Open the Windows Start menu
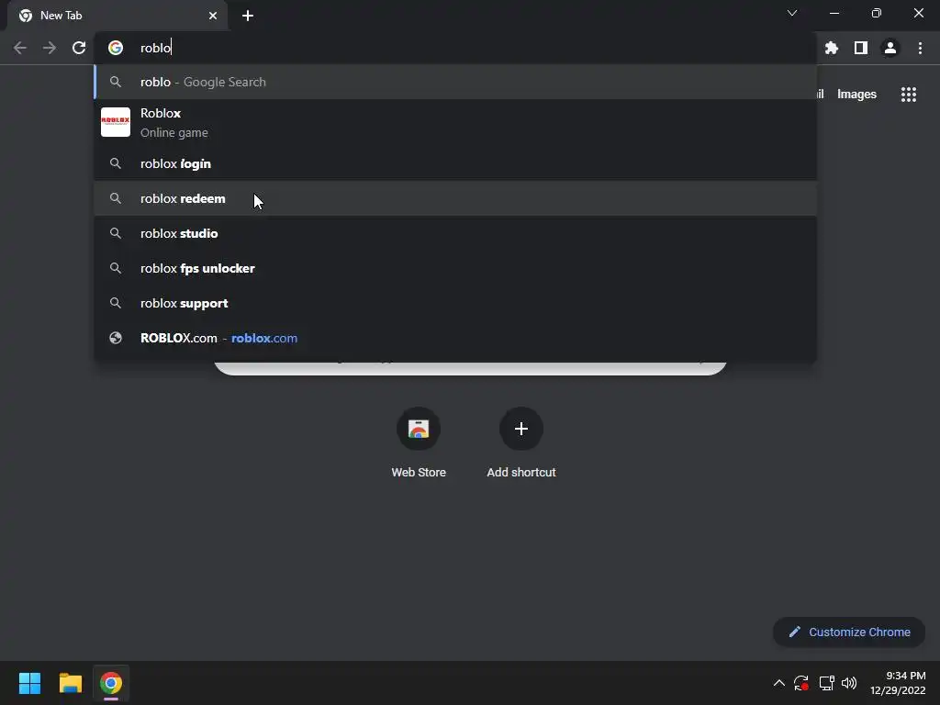Viewport: 940px width, 705px height. (29, 683)
